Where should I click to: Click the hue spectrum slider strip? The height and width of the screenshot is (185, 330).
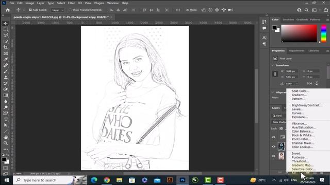pos(324,33)
